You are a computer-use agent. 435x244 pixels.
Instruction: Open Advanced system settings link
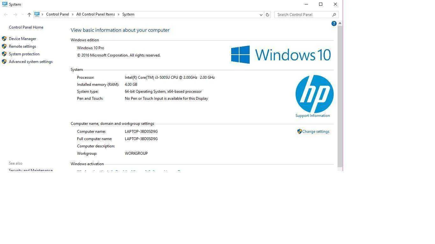pos(31,62)
